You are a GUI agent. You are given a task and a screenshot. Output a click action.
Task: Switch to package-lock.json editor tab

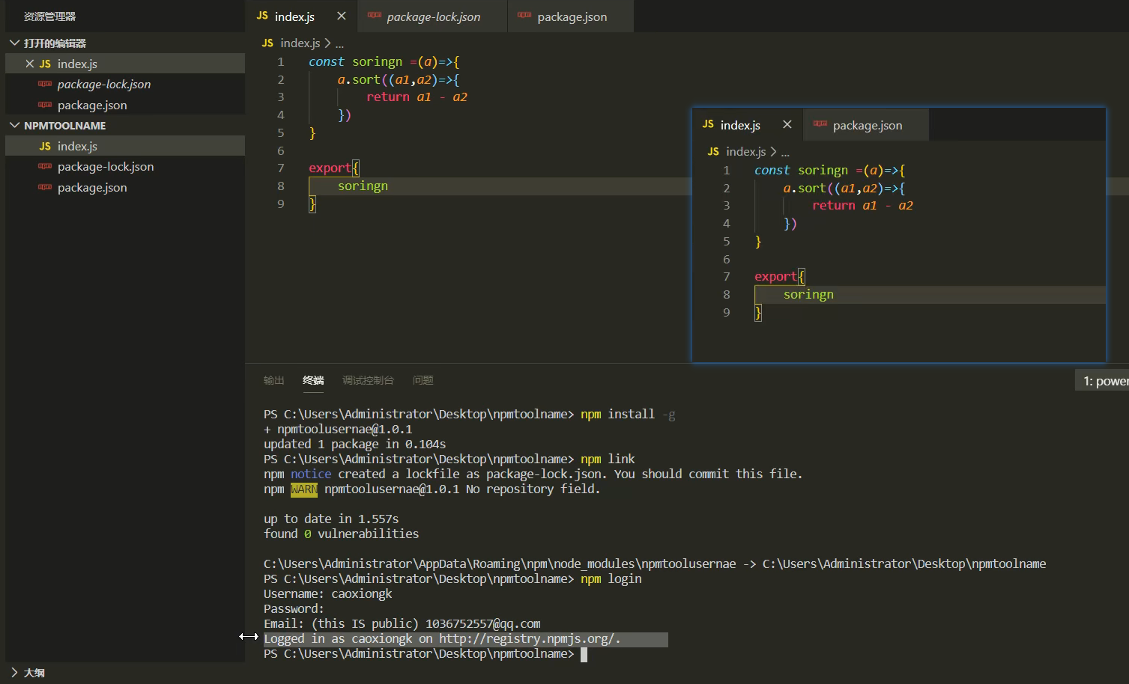(432, 16)
